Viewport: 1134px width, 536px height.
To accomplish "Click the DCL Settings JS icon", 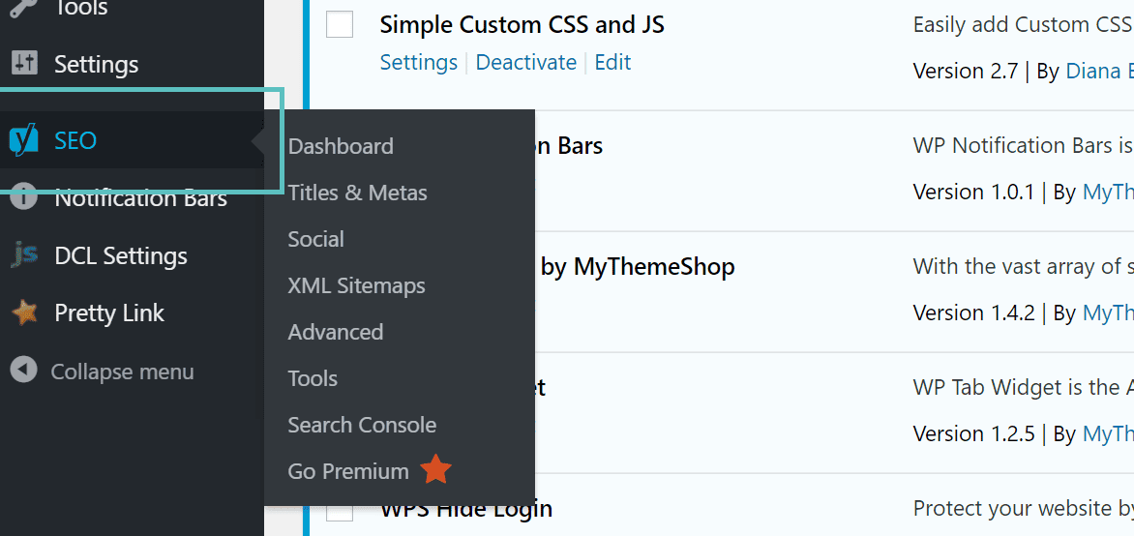I will click(x=24, y=255).
